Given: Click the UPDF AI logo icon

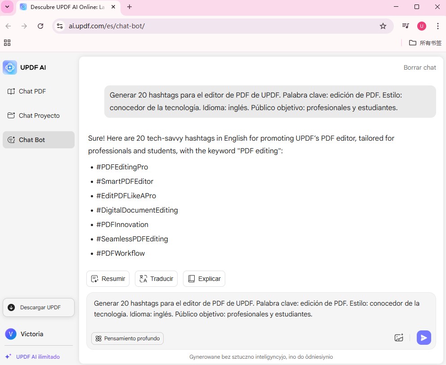Looking at the screenshot, I should click(10, 67).
